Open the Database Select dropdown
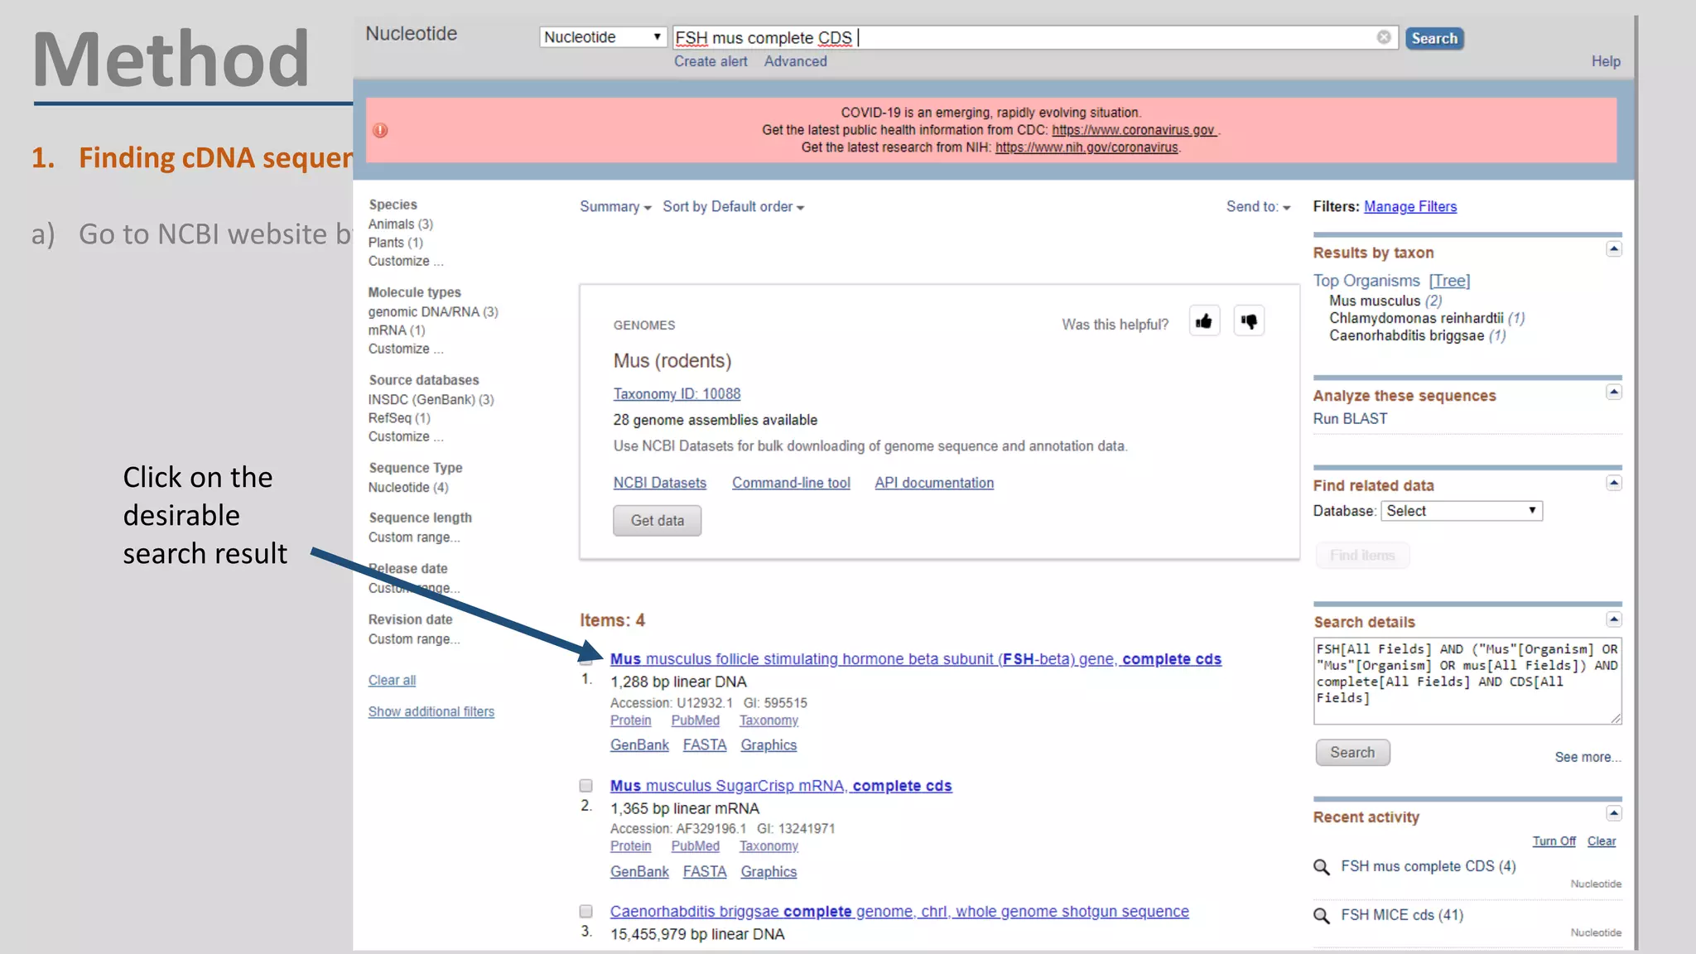The image size is (1696, 954). (1462, 511)
